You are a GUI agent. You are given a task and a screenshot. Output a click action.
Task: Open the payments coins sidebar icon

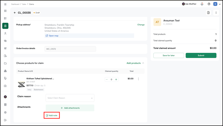pyautogui.click(x=5, y=41)
